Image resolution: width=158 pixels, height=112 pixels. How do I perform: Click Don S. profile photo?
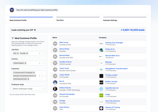(x=55, y=82)
